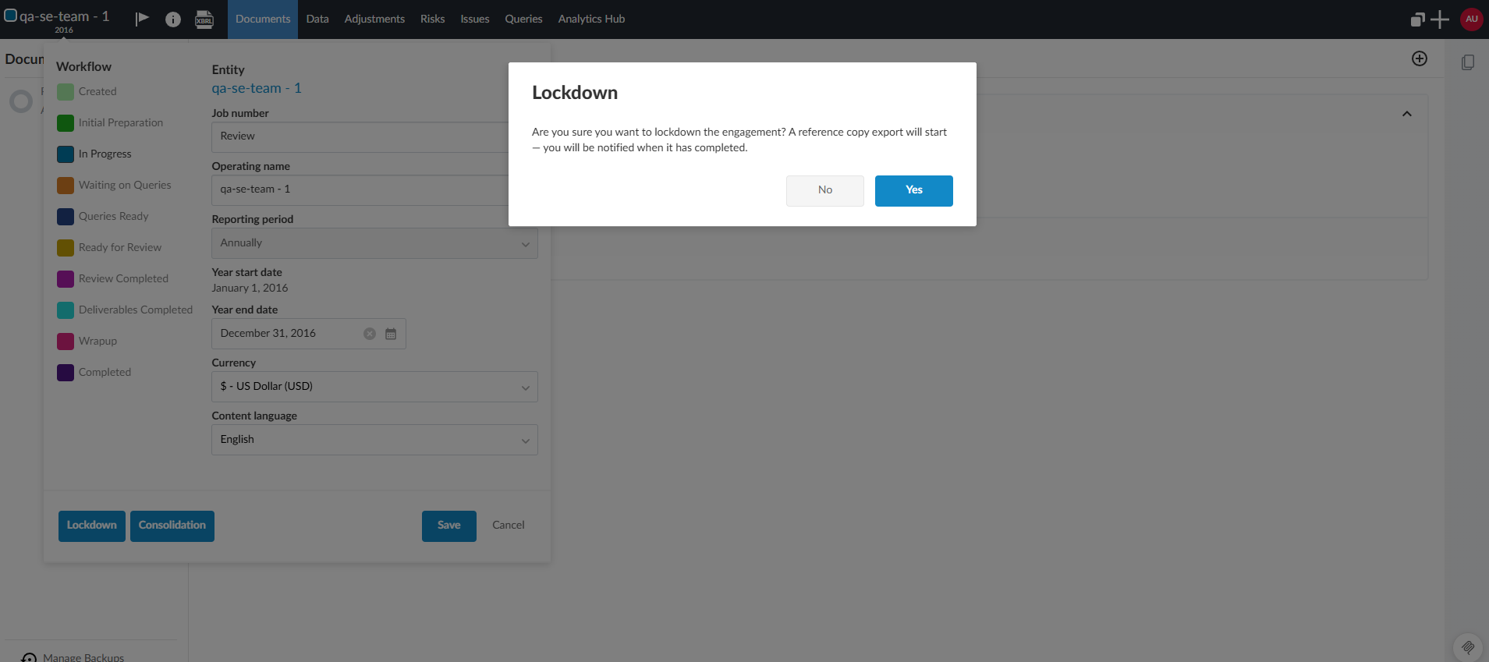Click the plus icon in top bar
Screen dimensions: 1489x662
tap(1440, 19)
